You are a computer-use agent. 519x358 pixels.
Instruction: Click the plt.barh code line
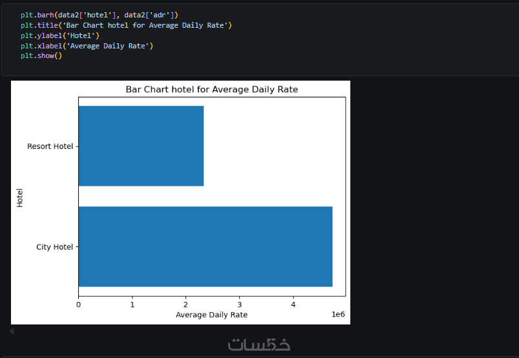click(x=99, y=14)
